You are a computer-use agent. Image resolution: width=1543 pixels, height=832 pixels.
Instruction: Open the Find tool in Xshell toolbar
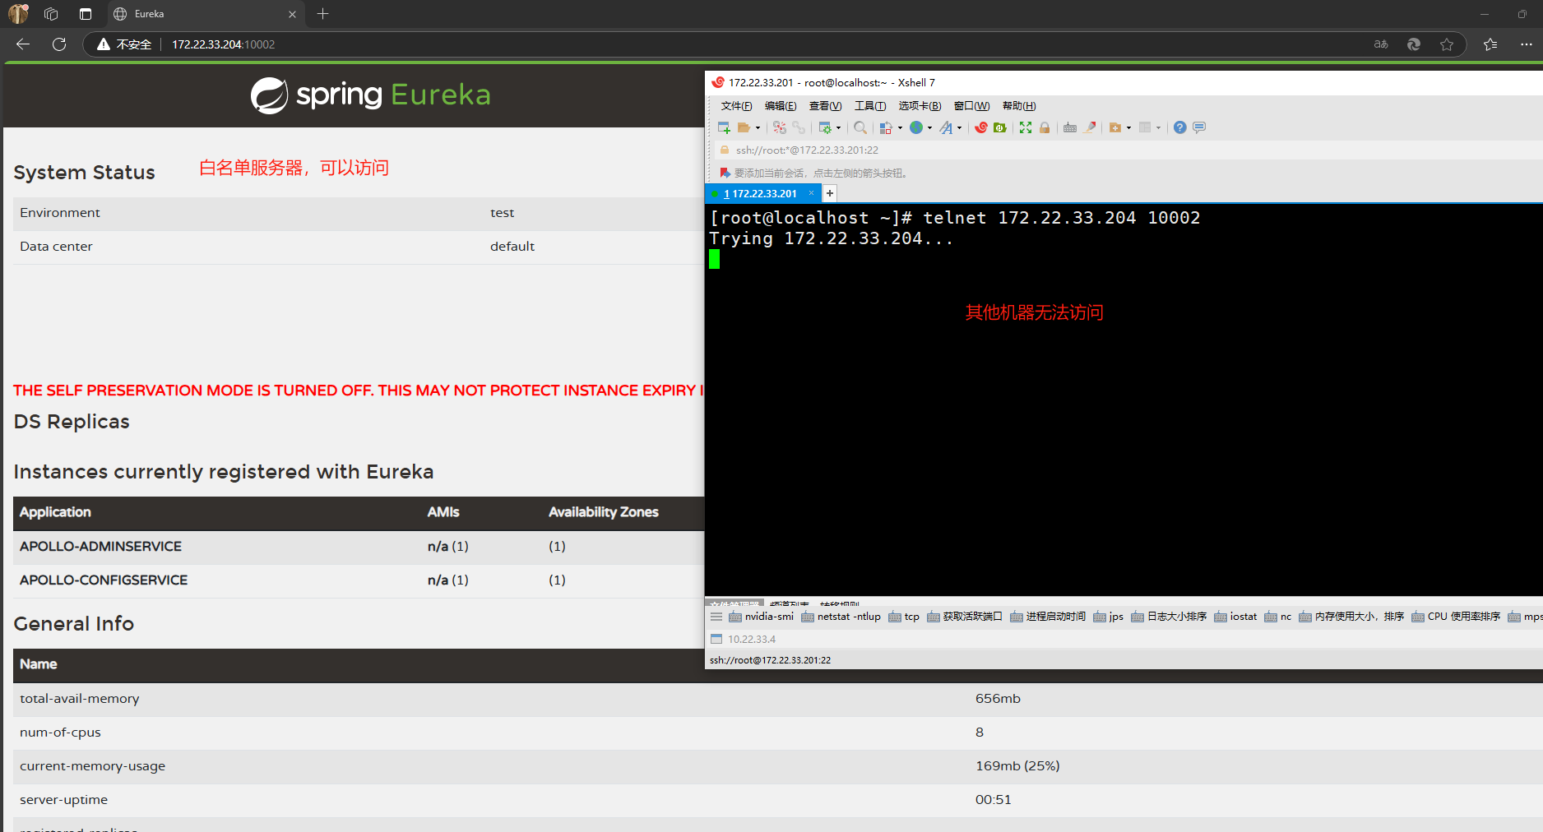tap(860, 127)
